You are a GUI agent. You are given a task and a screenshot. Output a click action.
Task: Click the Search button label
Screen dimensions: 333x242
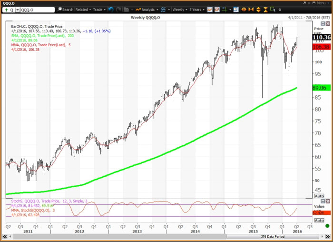(x=68, y=10)
